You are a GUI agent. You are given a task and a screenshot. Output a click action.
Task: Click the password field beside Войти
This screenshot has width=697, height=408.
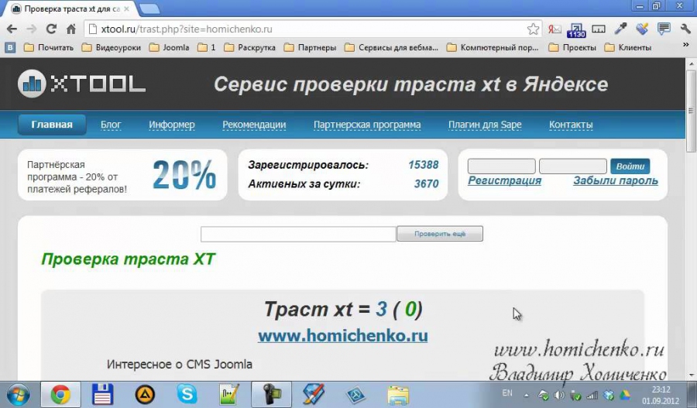coord(573,166)
